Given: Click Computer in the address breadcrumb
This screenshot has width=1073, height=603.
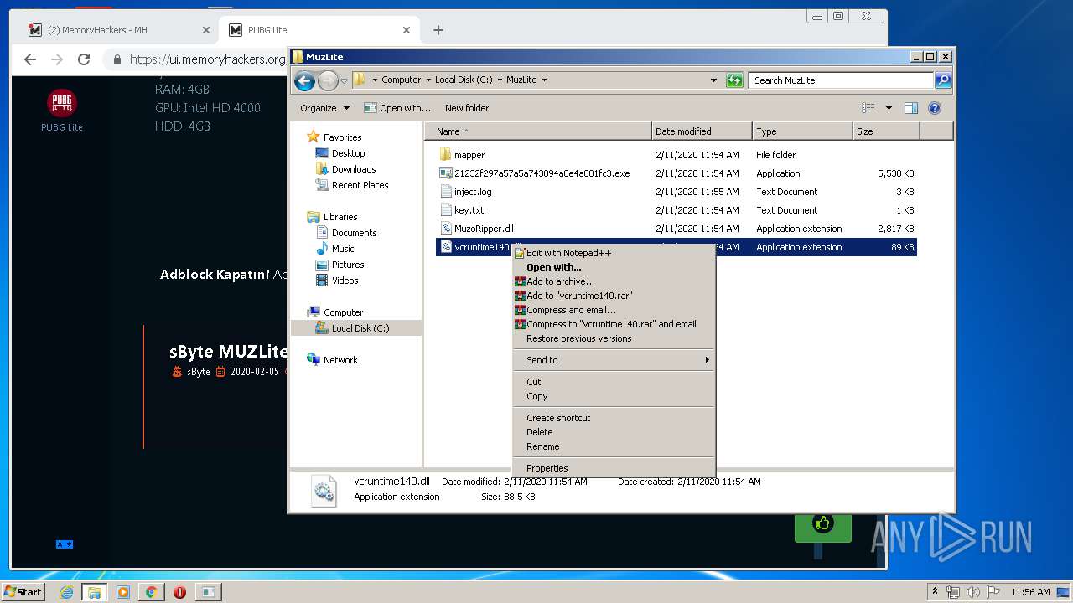Looking at the screenshot, I should tap(402, 80).
